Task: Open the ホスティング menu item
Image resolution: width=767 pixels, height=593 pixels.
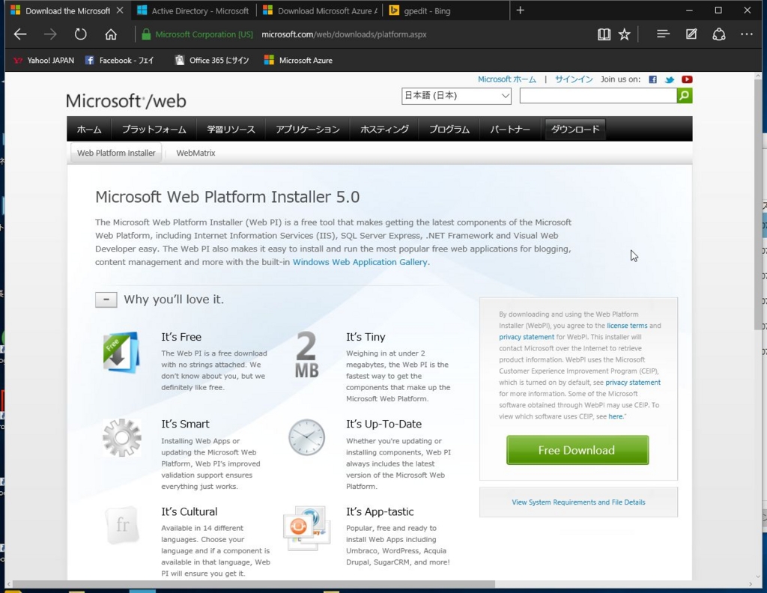Action: point(384,129)
